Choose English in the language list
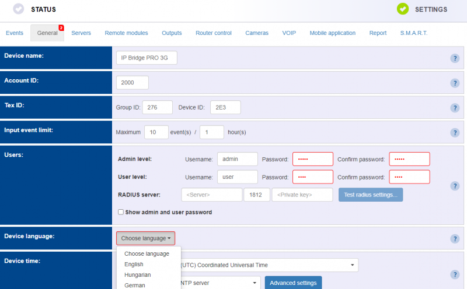Image resolution: width=467 pixels, height=289 pixels. point(134,265)
